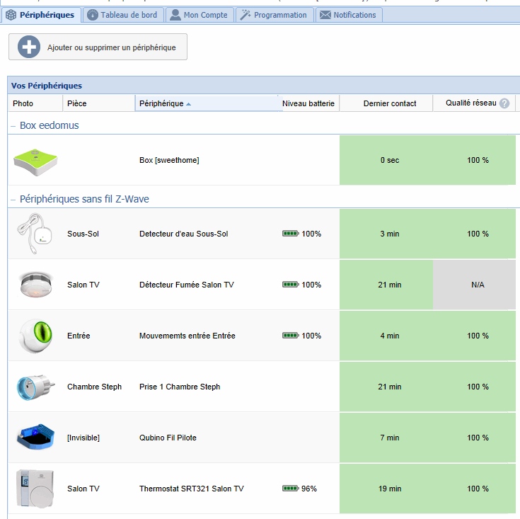
Task: Open the Notifications tab
Action: coord(349,15)
